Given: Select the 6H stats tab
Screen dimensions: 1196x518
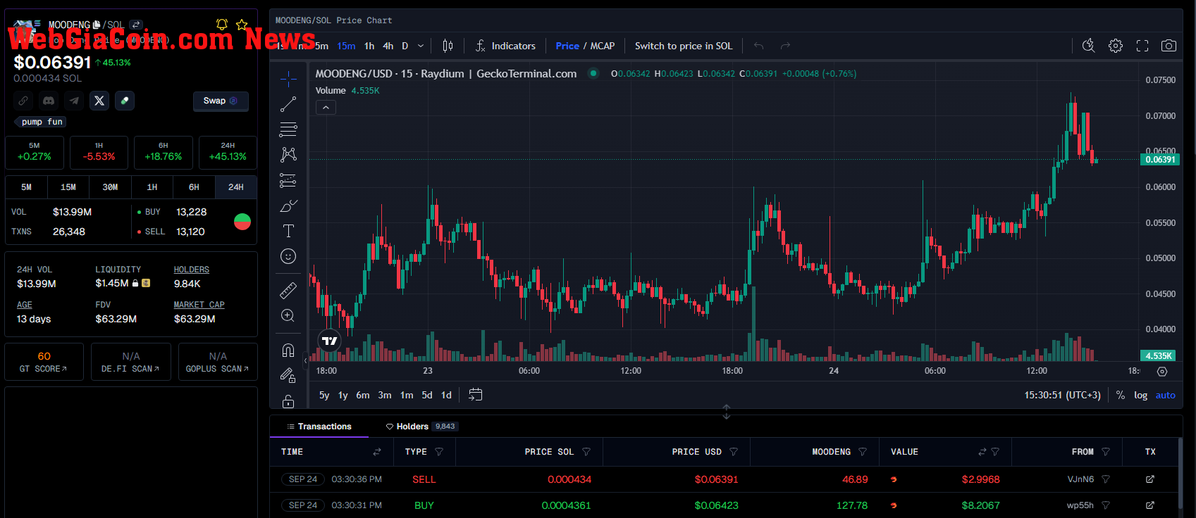Looking at the screenshot, I should 194,187.
